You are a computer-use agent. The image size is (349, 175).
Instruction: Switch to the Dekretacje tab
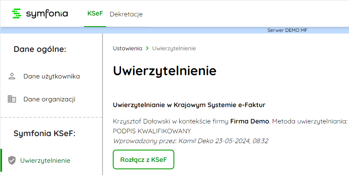(126, 14)
